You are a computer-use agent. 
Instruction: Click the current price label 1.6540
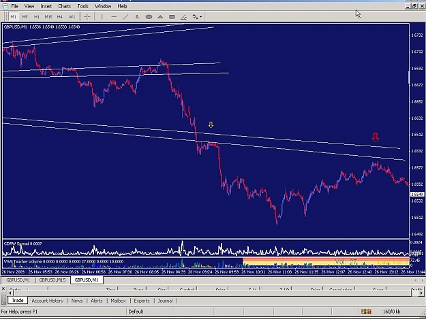(416, 195)
